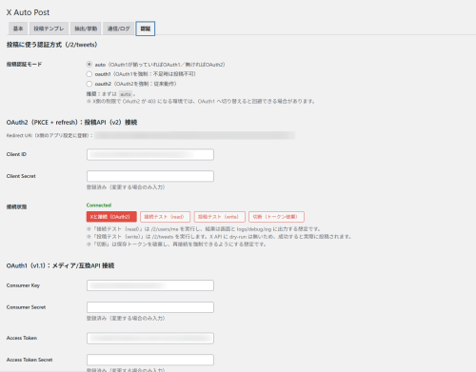The image size is (476, 372).
Task: Click the Redirect URI label text
Action: tap(50, 135)
